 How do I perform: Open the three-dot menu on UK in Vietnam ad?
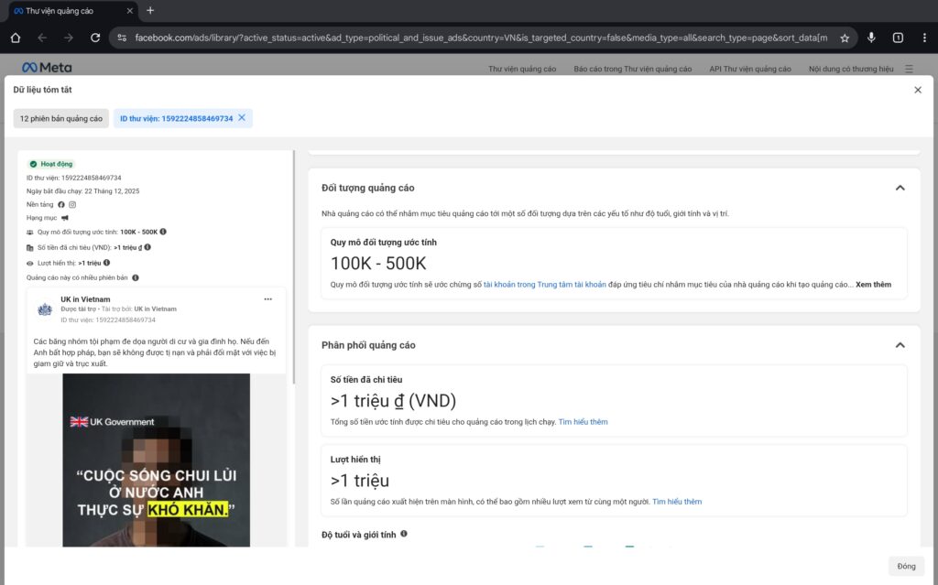267,299
